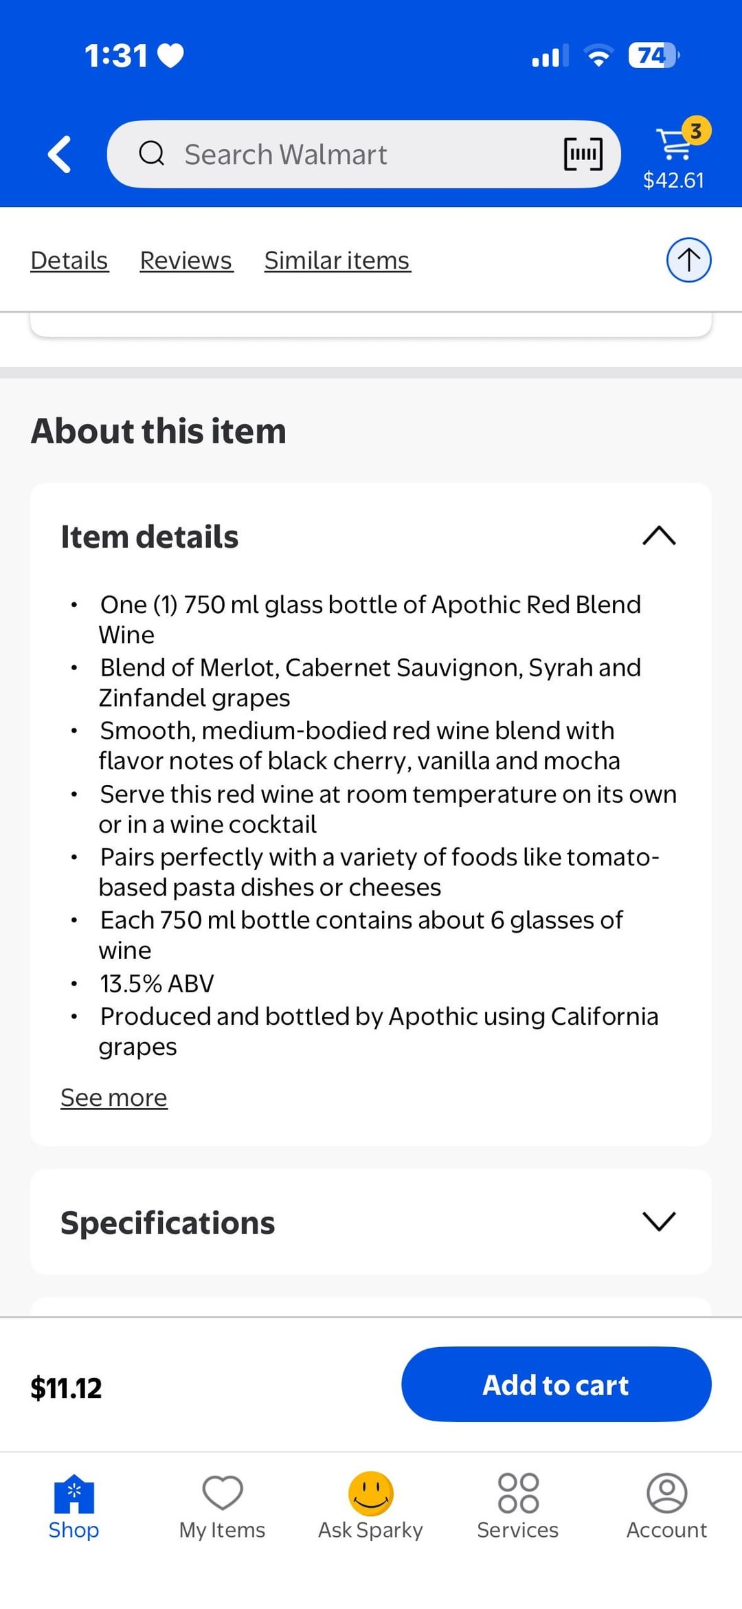Jump to the Similar items tab

tap(337, 260)
